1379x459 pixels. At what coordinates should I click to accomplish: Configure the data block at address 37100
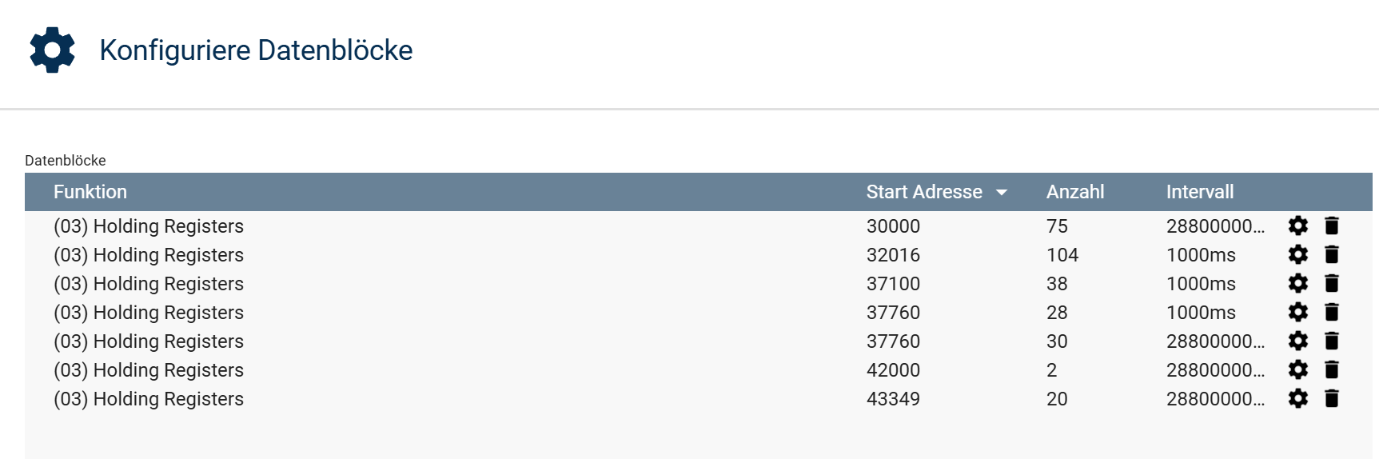point(1297,284)
